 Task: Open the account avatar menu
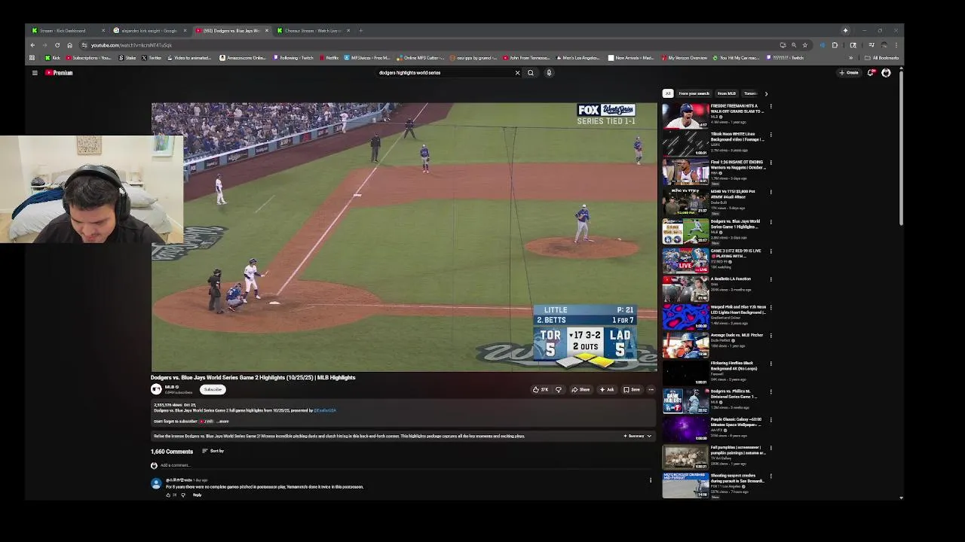pyautogui.click(x=886, y=73)
